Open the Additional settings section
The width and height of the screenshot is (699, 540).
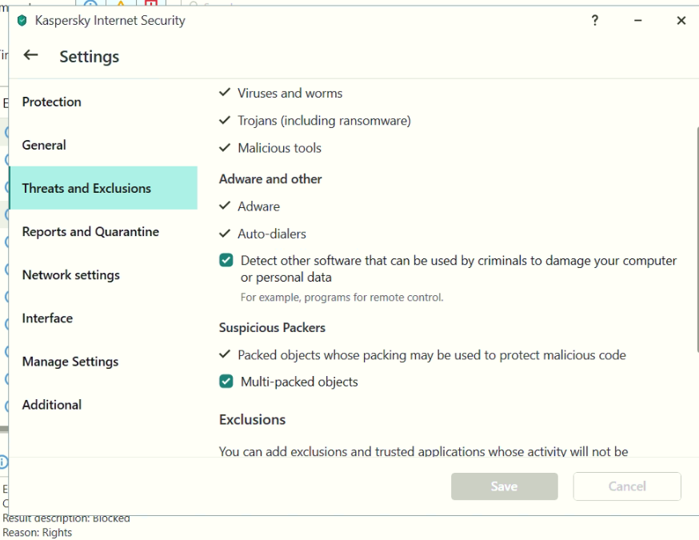pos(103,405)
